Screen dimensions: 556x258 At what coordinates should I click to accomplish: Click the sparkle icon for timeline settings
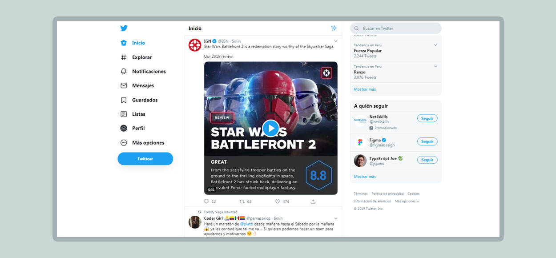pos(334,28)
